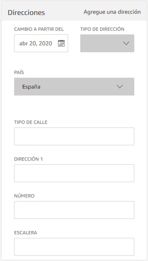Open the calendar date picker icon
Viewport: 148px width, 261px height.
(x=61, y=43)
